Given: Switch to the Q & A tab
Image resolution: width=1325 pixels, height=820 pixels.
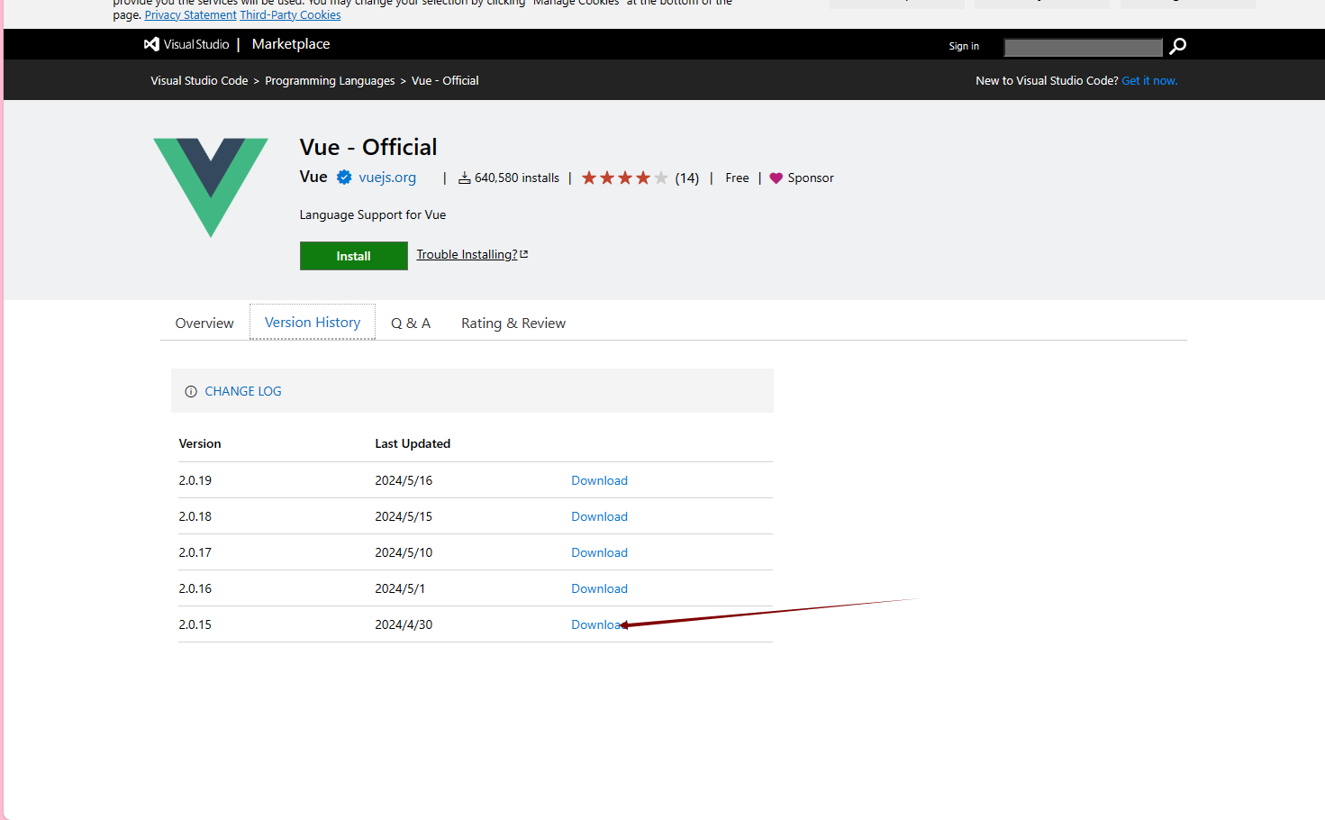Looking at the screenshot, I should point(411,323).
